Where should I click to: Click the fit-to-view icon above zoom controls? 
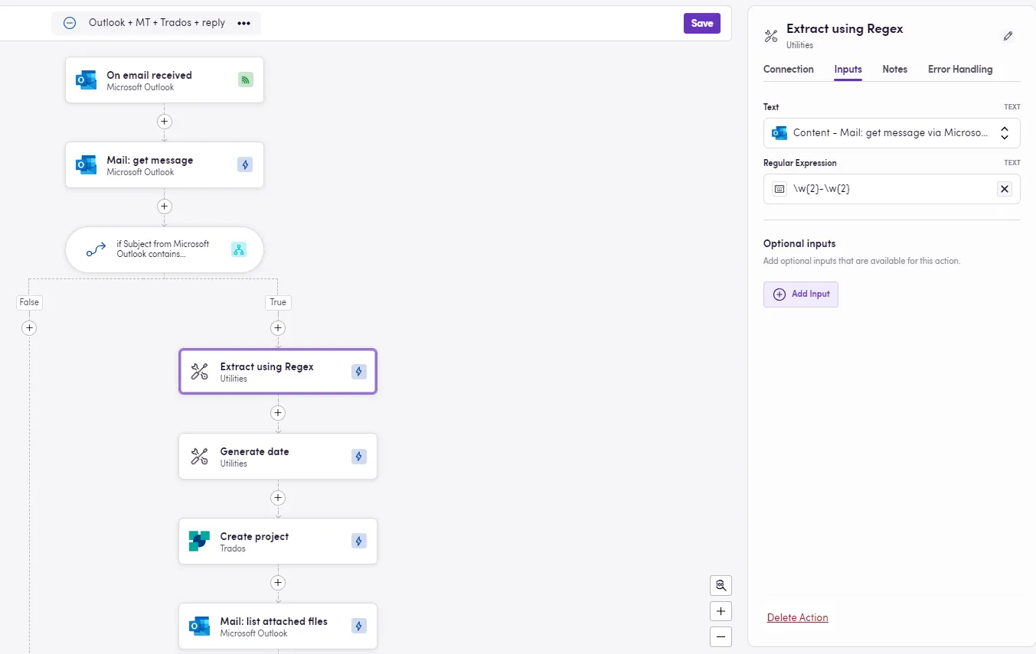pos(721,585)
